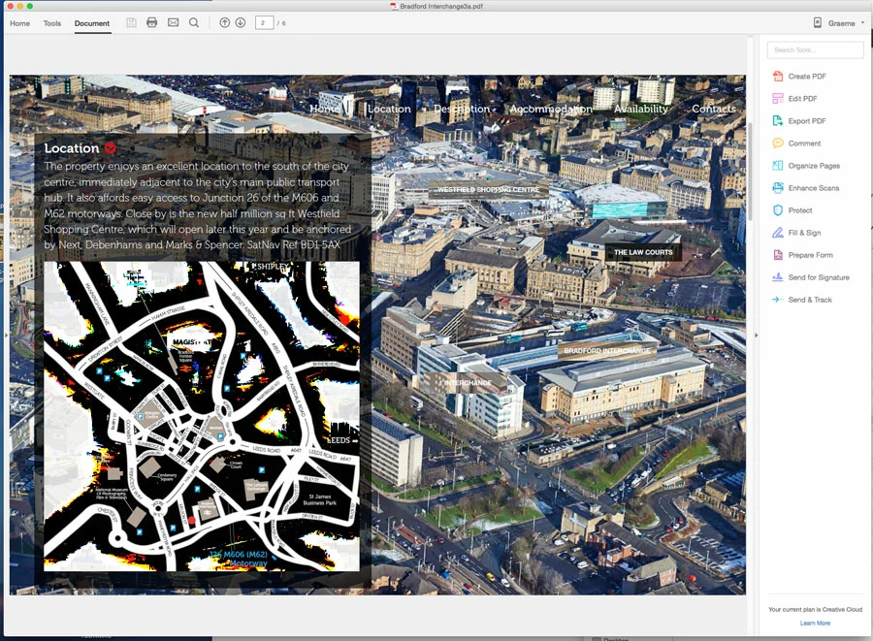Click the Organize Pages tool label

click(814, 166)
